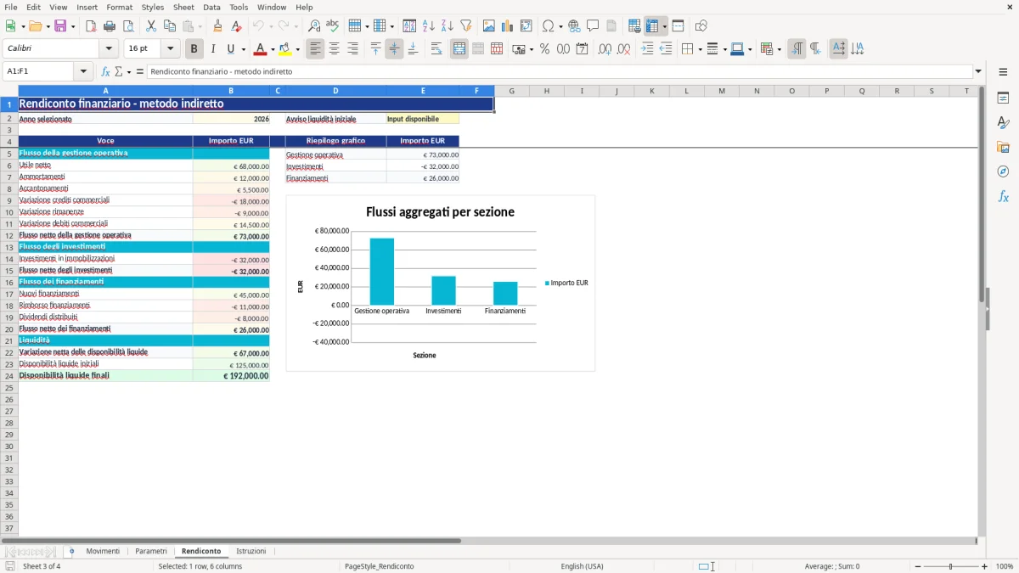This screenshot has width=1019, height=573.
Task: Select the Clone Formatting paintbrush
Action: [217, 26]
